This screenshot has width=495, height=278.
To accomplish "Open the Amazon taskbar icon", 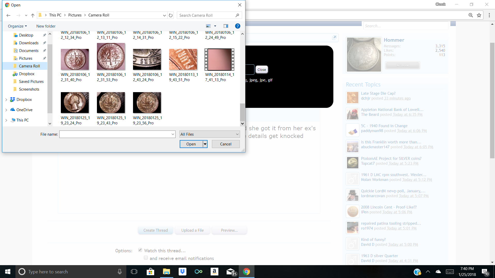I will (214, 272).
